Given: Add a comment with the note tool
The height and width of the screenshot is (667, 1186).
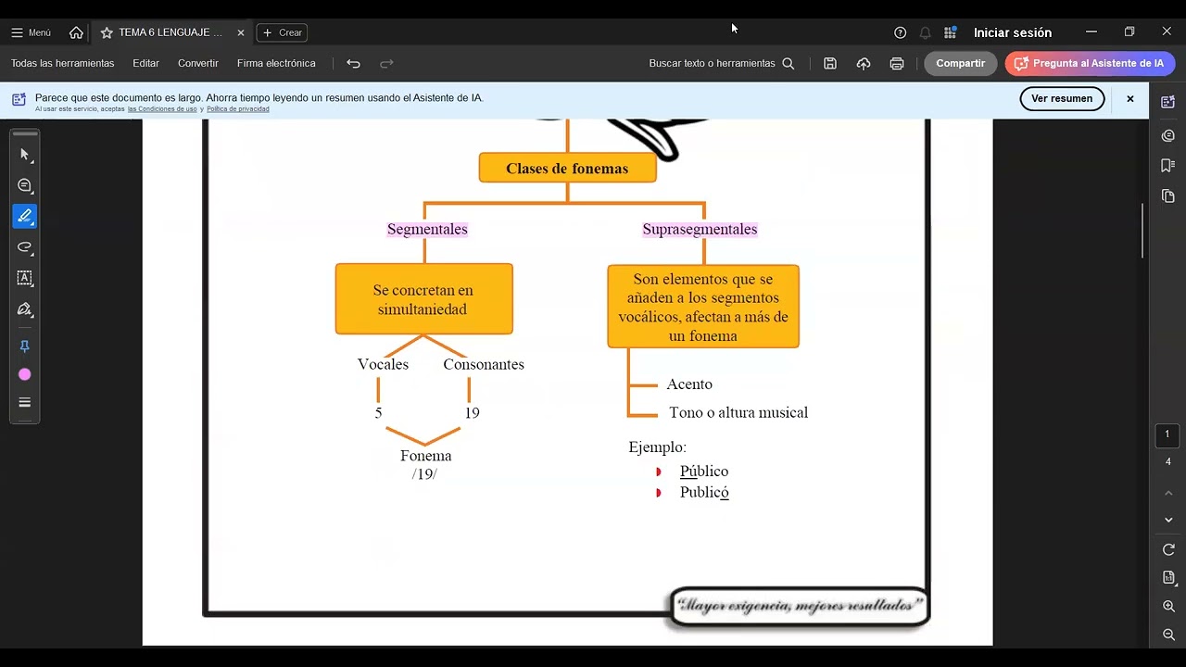Looking at the screenshot, I should (25, 186).
